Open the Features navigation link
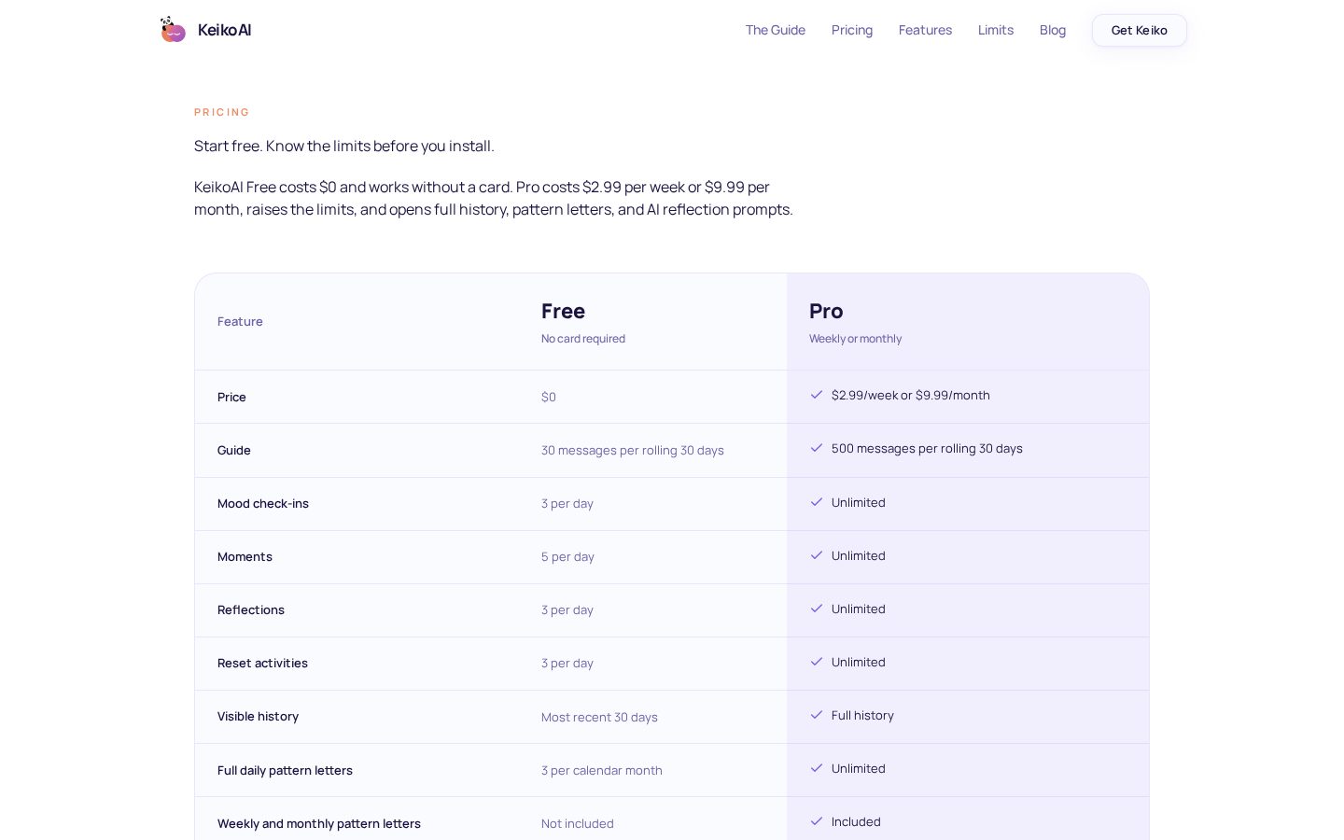The image size is (1344, 840). point(925,30)
